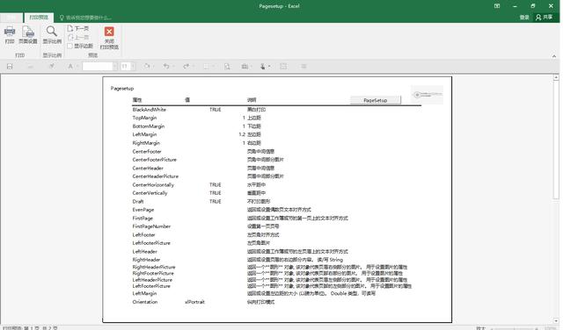Click the print preview page icon in toolbar

227,67
